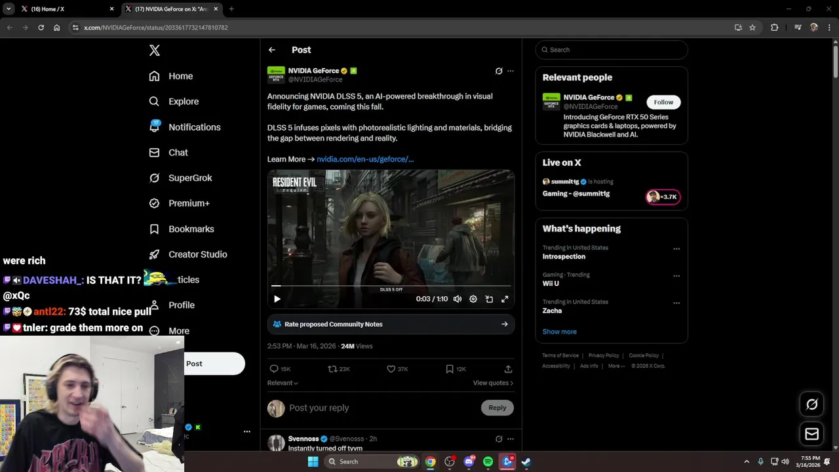
Task: Toggle picture-in-picture on video
Action: (x=489, y=299)
